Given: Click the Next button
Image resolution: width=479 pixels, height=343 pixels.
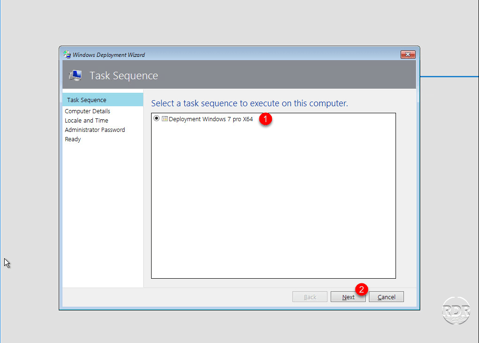Looking at the screenshot, I should coord(348,297).
